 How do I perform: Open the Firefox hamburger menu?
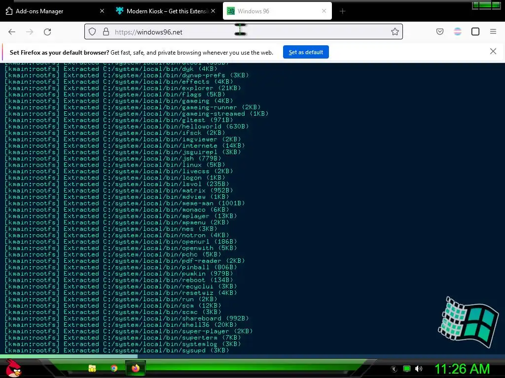tap(493, 31)
